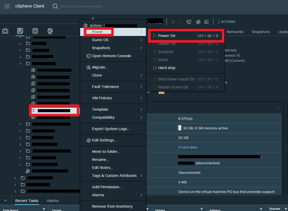Switch to the VMs and Templates view
This screenshot has width=288, height=211.
(20, 31)
